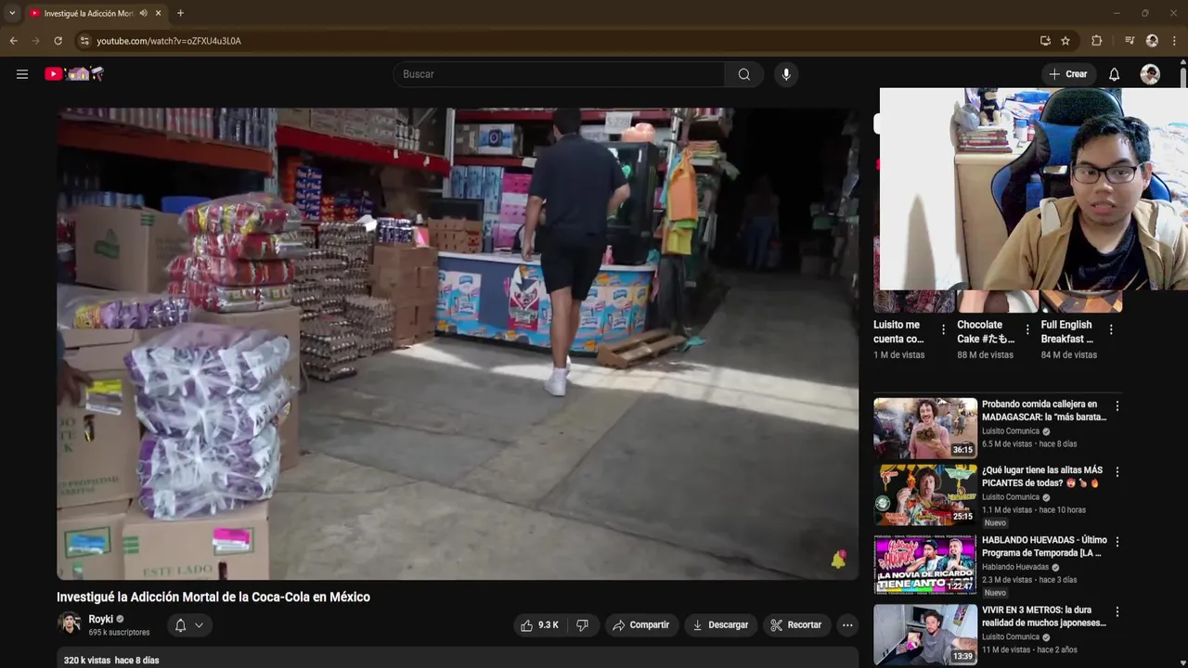Screen dimensions: 1188x668
Task: Go back with the browser back arrow
Action: [13, 41]
